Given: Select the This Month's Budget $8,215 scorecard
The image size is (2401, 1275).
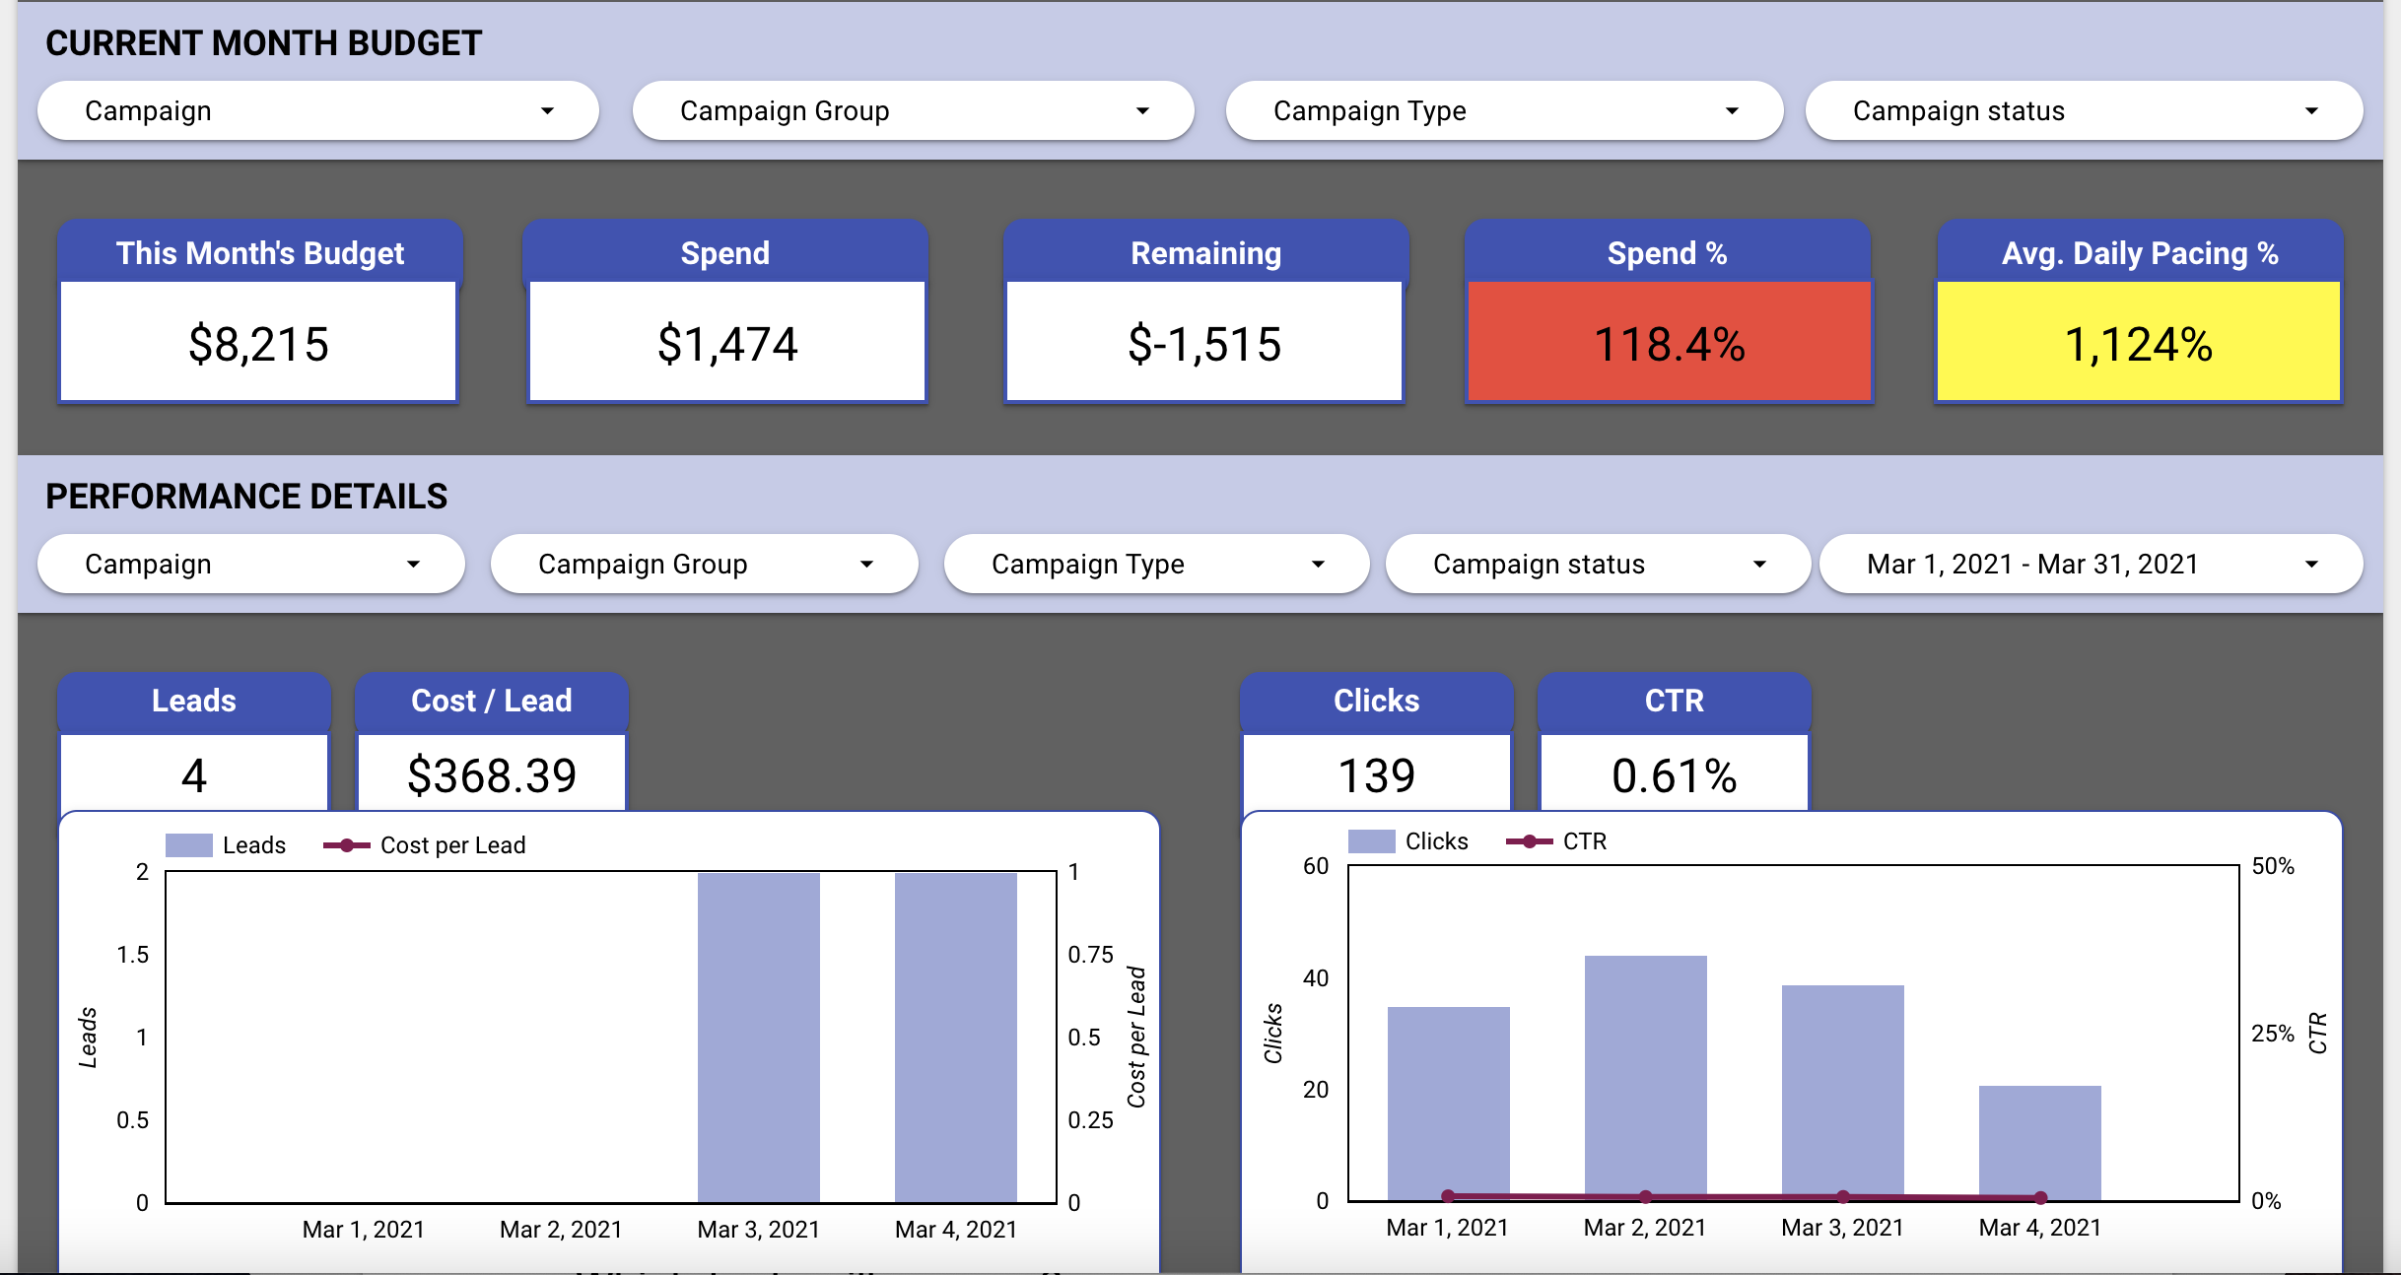Looking at the screenshot, I should (258, 343).
